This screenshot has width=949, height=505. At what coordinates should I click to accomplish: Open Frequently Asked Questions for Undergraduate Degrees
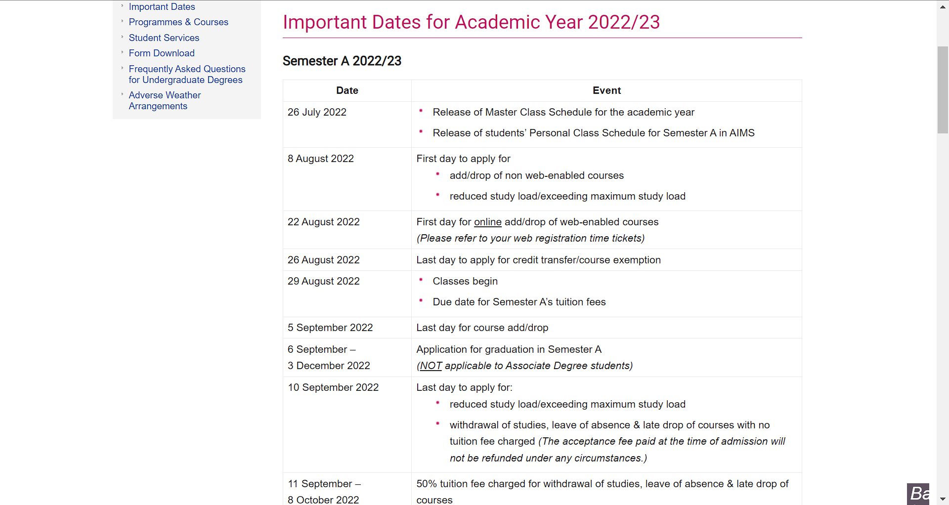pos(187,75)
